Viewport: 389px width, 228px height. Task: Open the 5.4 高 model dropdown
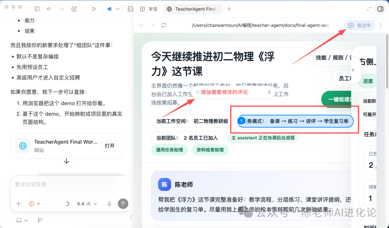pos(87,204)
